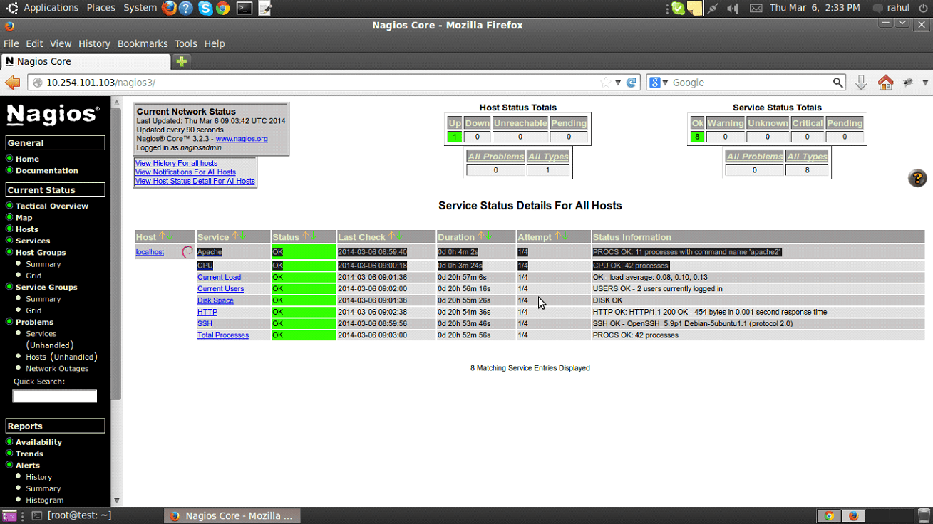Open the Services link under Current Status
This screenshot has height=524, width=933.
[x=33, y=241]
